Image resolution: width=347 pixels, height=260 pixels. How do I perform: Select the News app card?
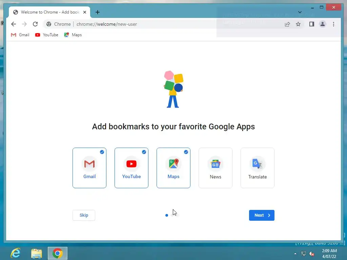click(216, 168)
